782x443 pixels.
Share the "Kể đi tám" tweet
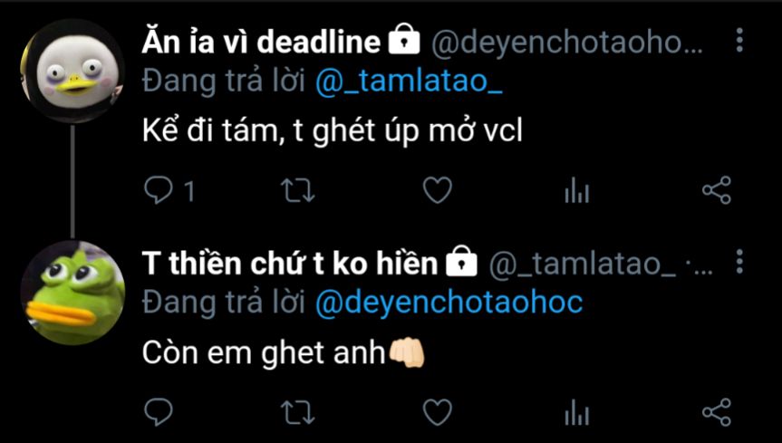click(717, 190)
